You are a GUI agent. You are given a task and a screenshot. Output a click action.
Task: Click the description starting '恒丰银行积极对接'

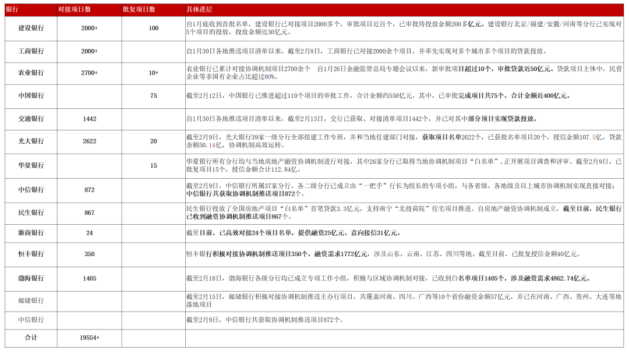coord(383,254)
